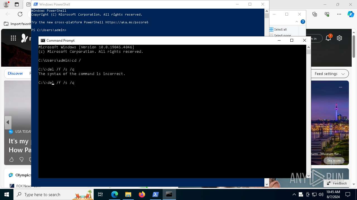357x200 pixels.
Task: Open Edge Settings and more menu
Action: point(339,14)
